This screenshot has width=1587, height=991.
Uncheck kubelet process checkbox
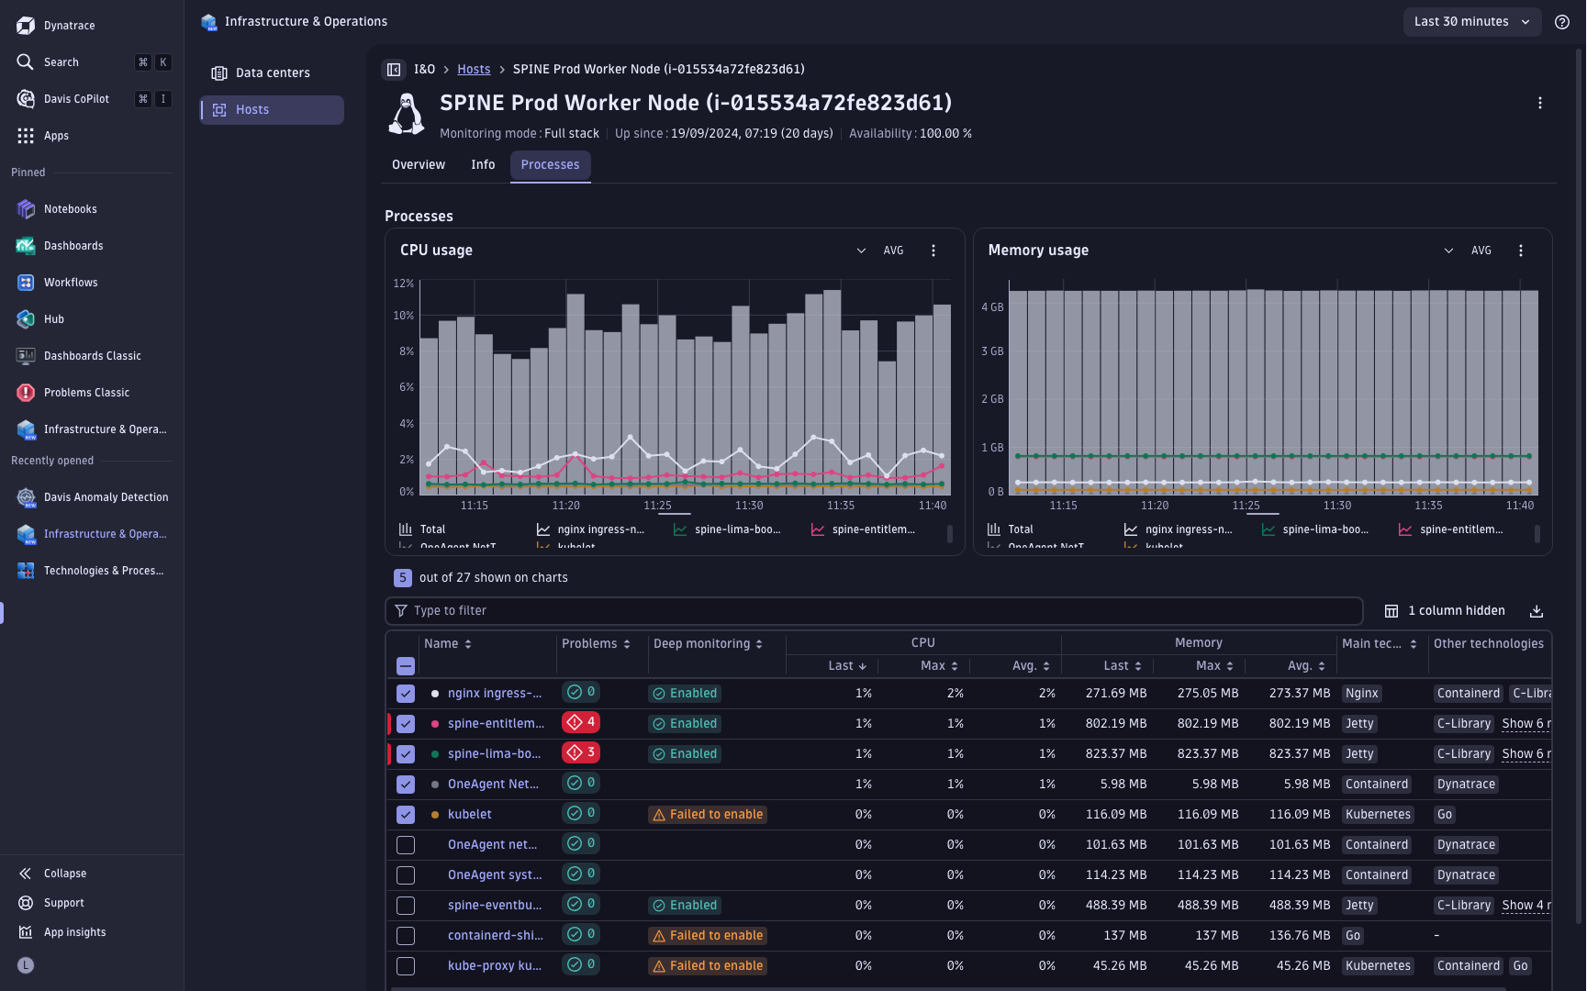(x=406, y=815)
